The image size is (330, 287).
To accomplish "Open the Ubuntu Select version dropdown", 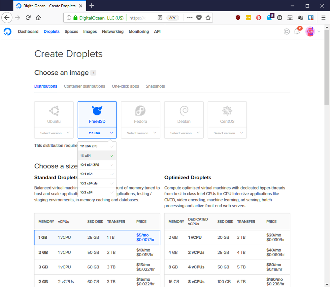I will tap(54, 132).
